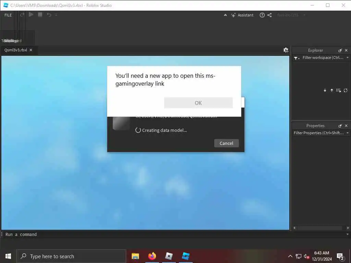This screenshot has width=351, height=263.
Task: Open the help question mark icon
Action: 262,15
